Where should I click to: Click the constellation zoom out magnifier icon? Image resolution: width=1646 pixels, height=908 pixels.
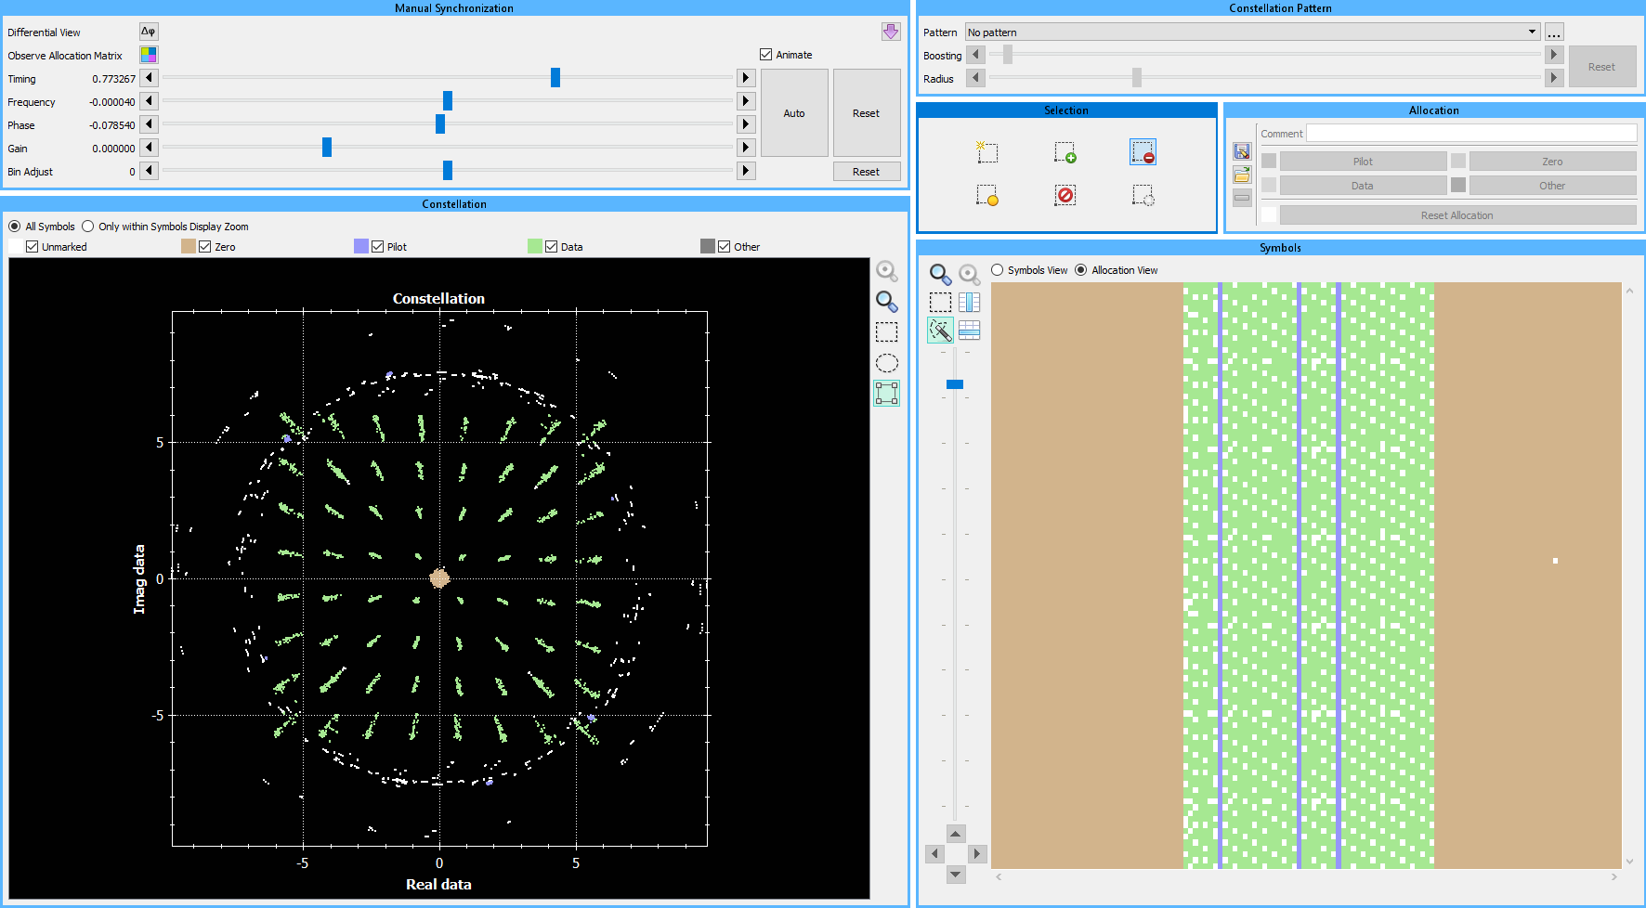tap(887, 270)
